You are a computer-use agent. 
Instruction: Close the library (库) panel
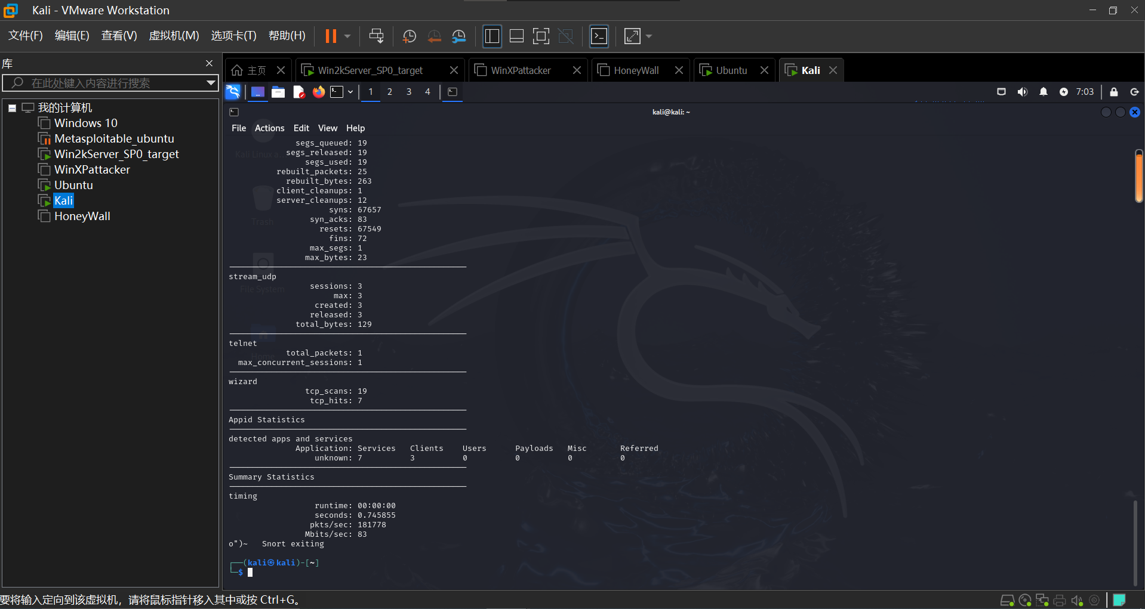coord(209,63)
